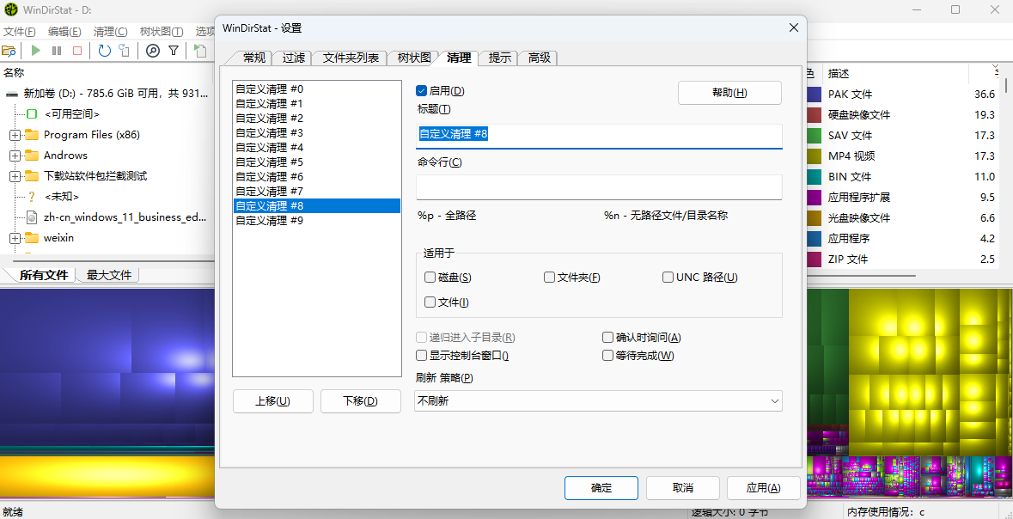Open the 过滤 settings tab
Image resolution: width=1013 pixels, height=519 pixels.
click(x=294, y=58)
